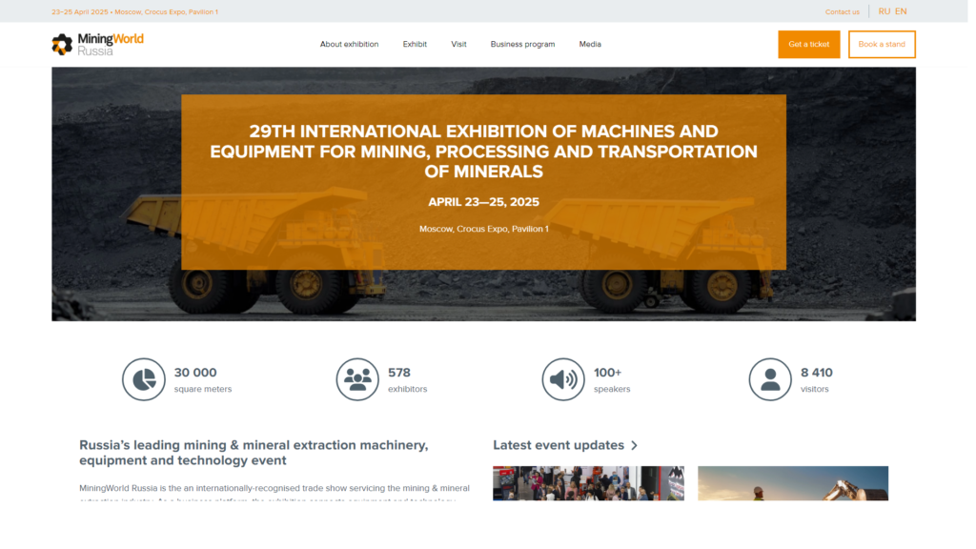Click the pie chart square meters icon

[144, 379]
